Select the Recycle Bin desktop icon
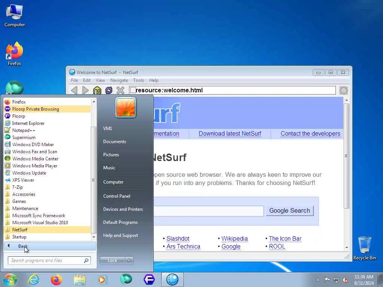 click(x=364, y=248)
